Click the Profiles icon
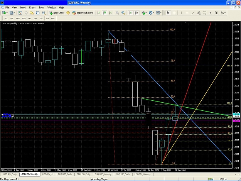Screen dimensions: 241x181 click(x=11, y=13)
